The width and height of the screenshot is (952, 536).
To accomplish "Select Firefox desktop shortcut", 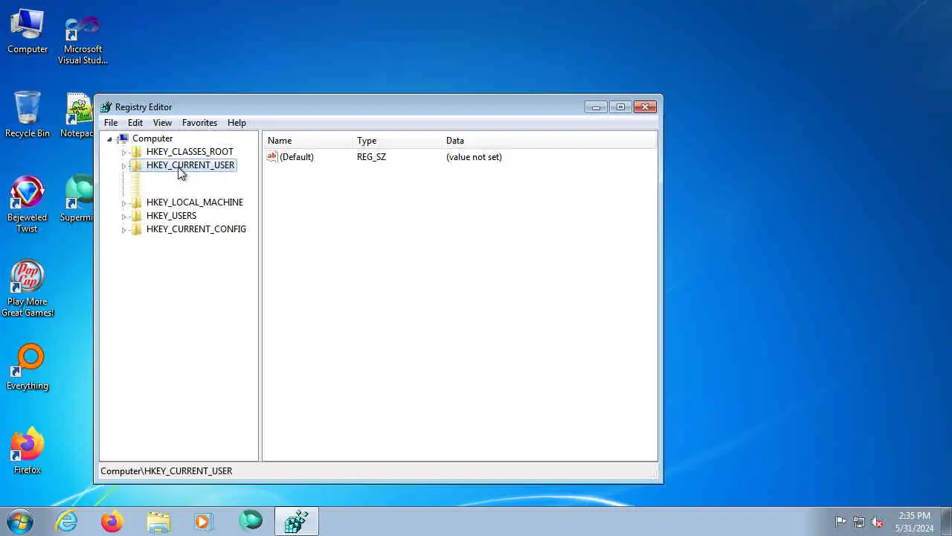I will (x=28, y=451).
